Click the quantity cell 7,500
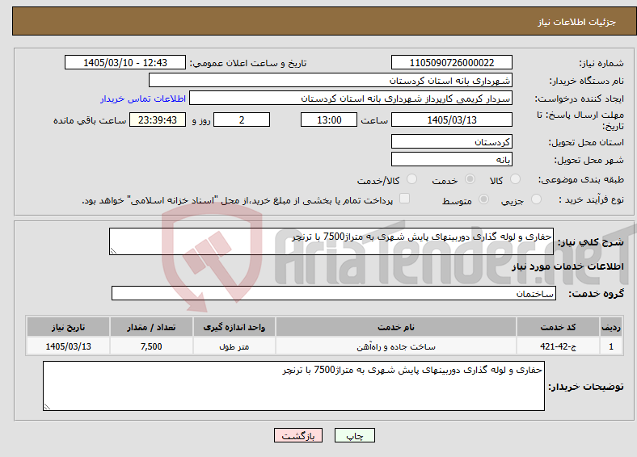 [x=151, y=346]
